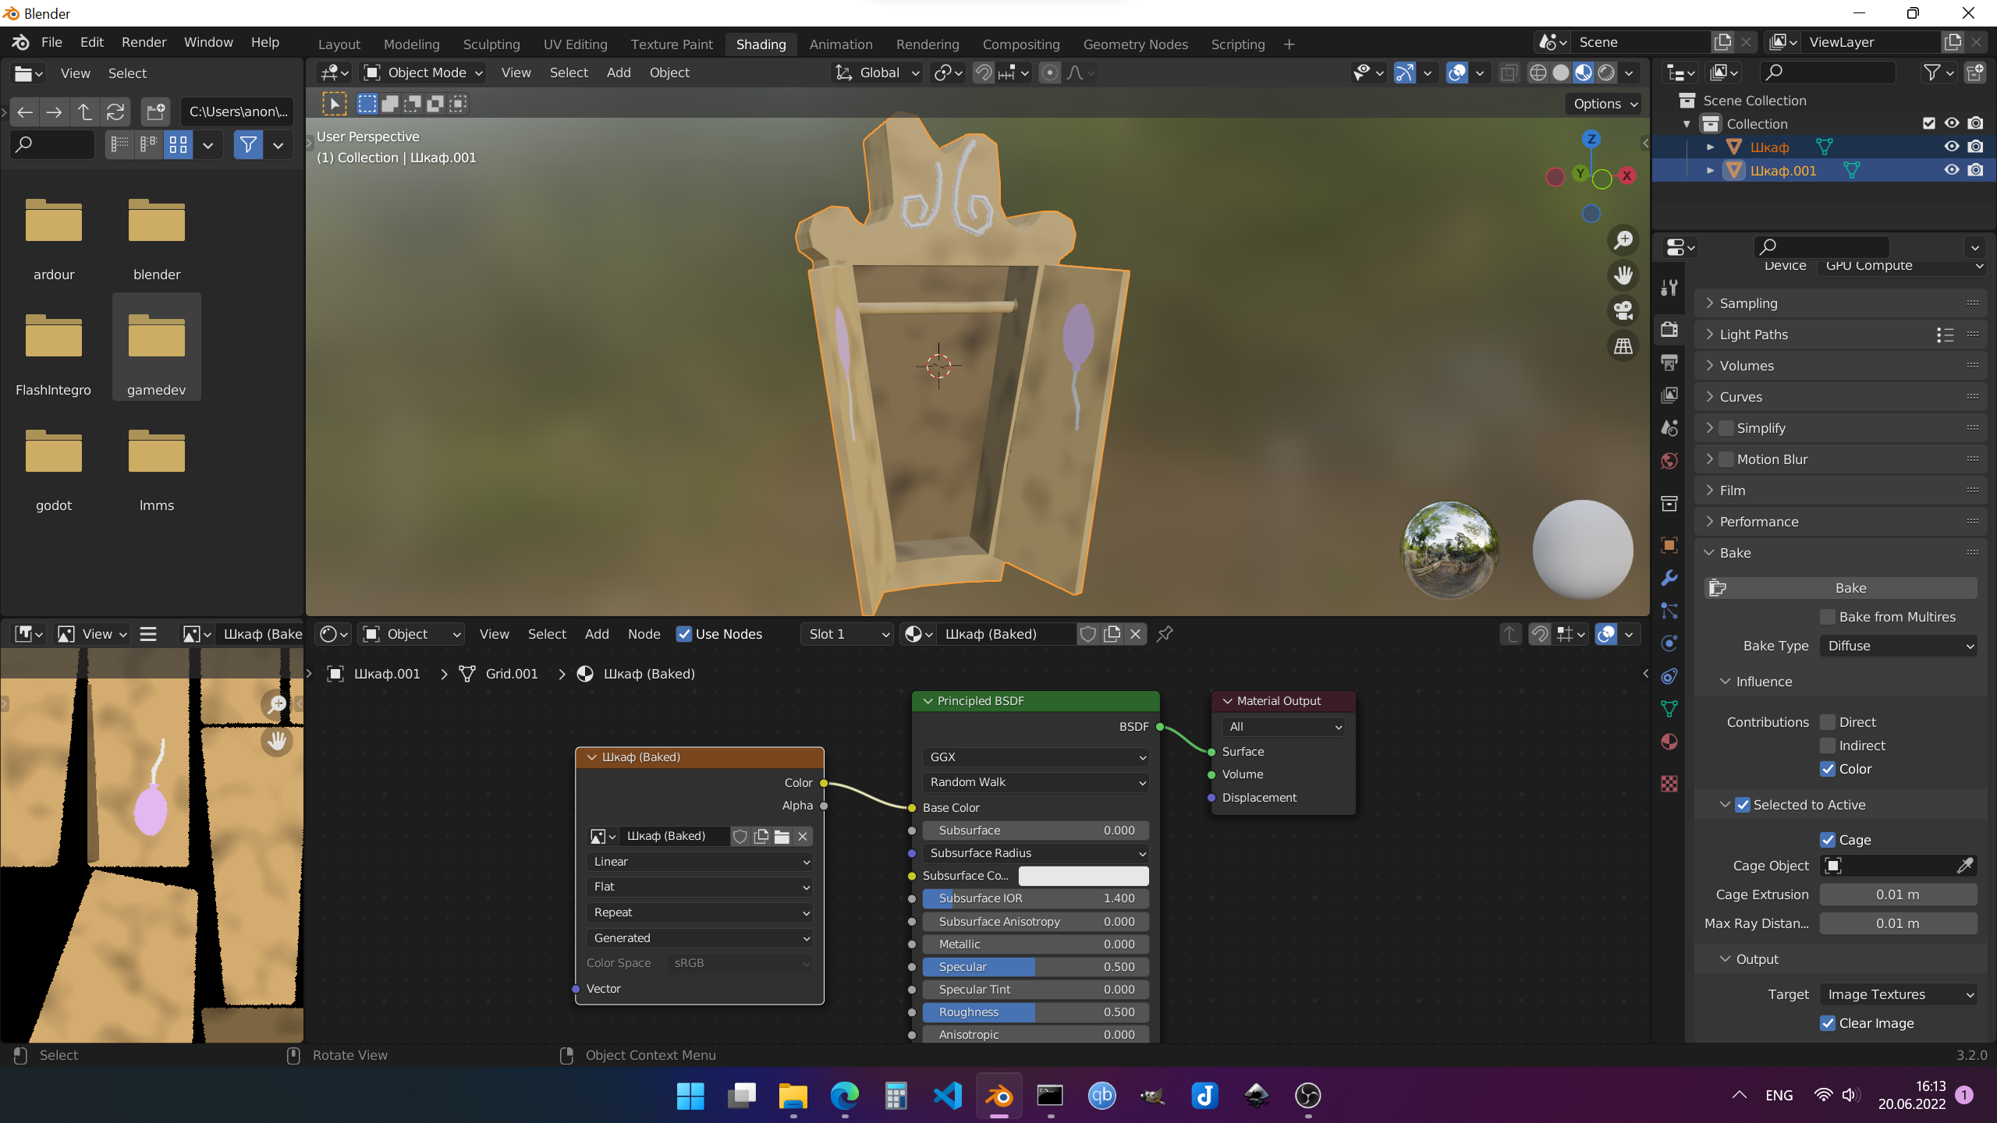Click the camera view icon in the viewport
The height and width of the screenshot is (1123, 1997).
coord(1623,310)
